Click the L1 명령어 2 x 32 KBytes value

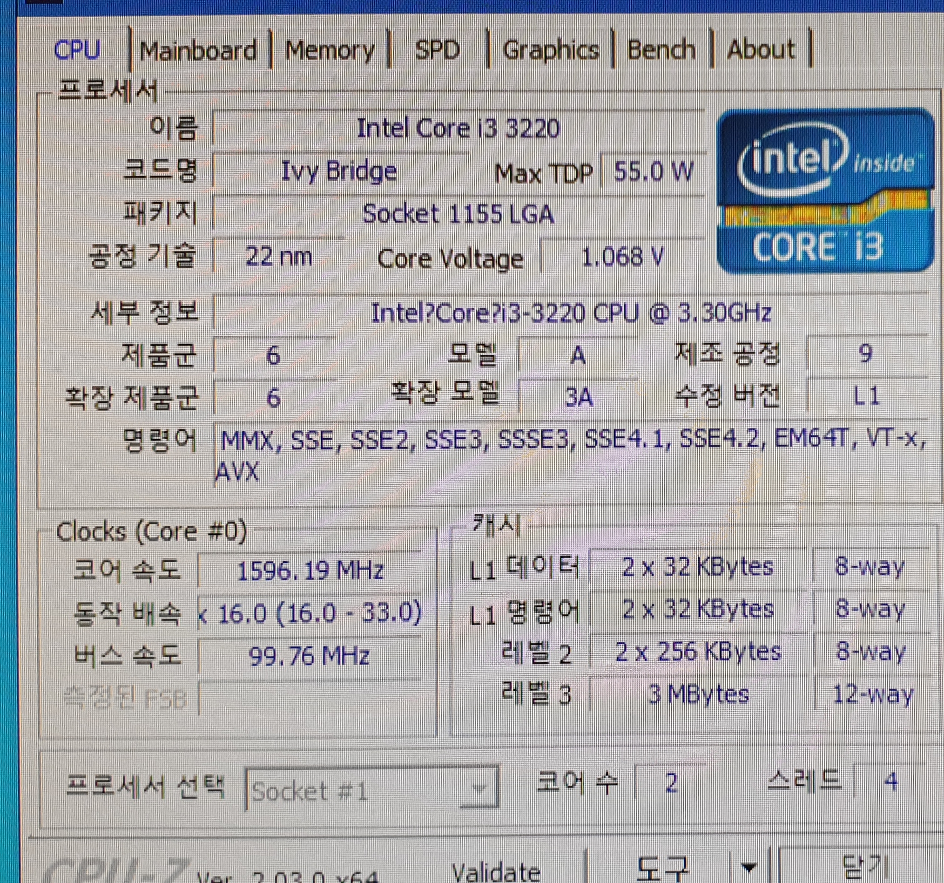click(698, 609)
